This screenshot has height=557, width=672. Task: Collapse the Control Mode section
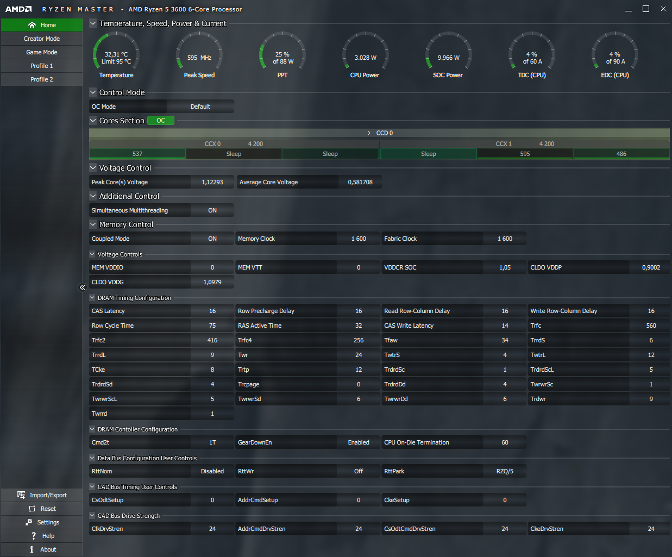(x=93, y=92)
